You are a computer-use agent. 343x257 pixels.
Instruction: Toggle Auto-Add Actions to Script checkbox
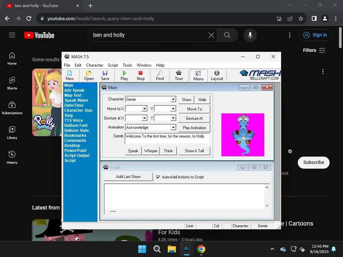(158, 177)
